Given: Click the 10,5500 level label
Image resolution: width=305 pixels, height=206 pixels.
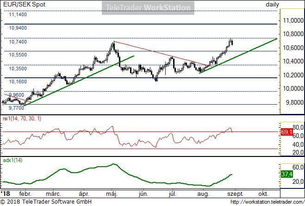Looking at the screenshot, I should (x=18, y=55).
